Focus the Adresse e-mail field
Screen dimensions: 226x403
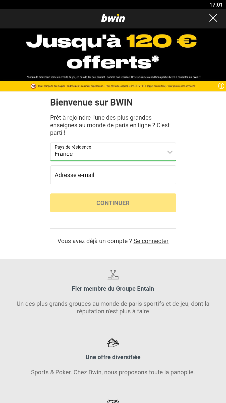point(113,175)
